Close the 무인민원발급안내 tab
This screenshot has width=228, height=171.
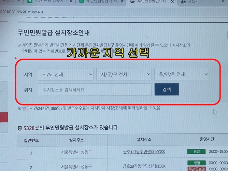(172, 1)
